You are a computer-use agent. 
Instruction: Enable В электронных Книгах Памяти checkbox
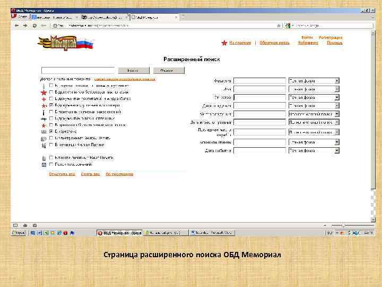[51, 138]
